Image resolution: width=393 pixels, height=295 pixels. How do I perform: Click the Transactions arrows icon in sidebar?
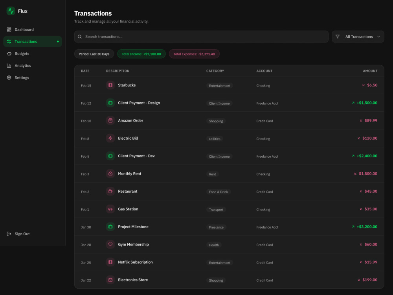[x=9, y=42]
